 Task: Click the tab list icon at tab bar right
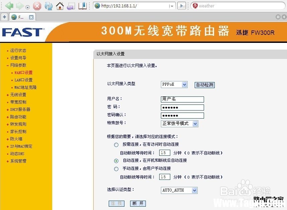point(278,17)
